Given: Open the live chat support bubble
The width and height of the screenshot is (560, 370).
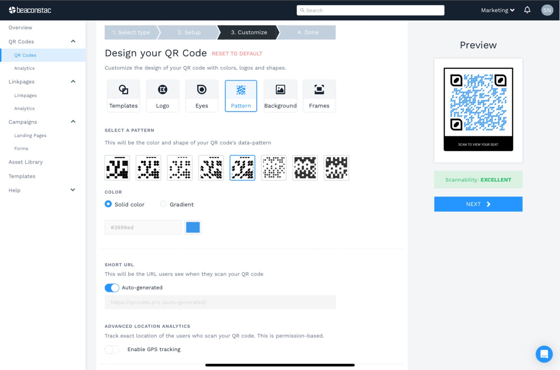Looking at the screenshot, I should (x=544, y=354).
